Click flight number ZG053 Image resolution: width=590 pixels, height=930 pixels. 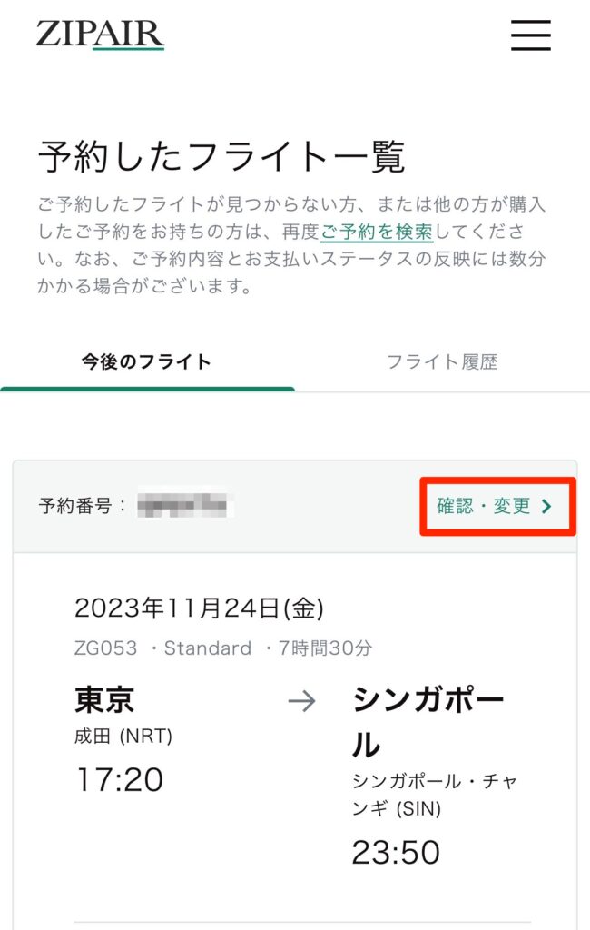tap(105, 648)
